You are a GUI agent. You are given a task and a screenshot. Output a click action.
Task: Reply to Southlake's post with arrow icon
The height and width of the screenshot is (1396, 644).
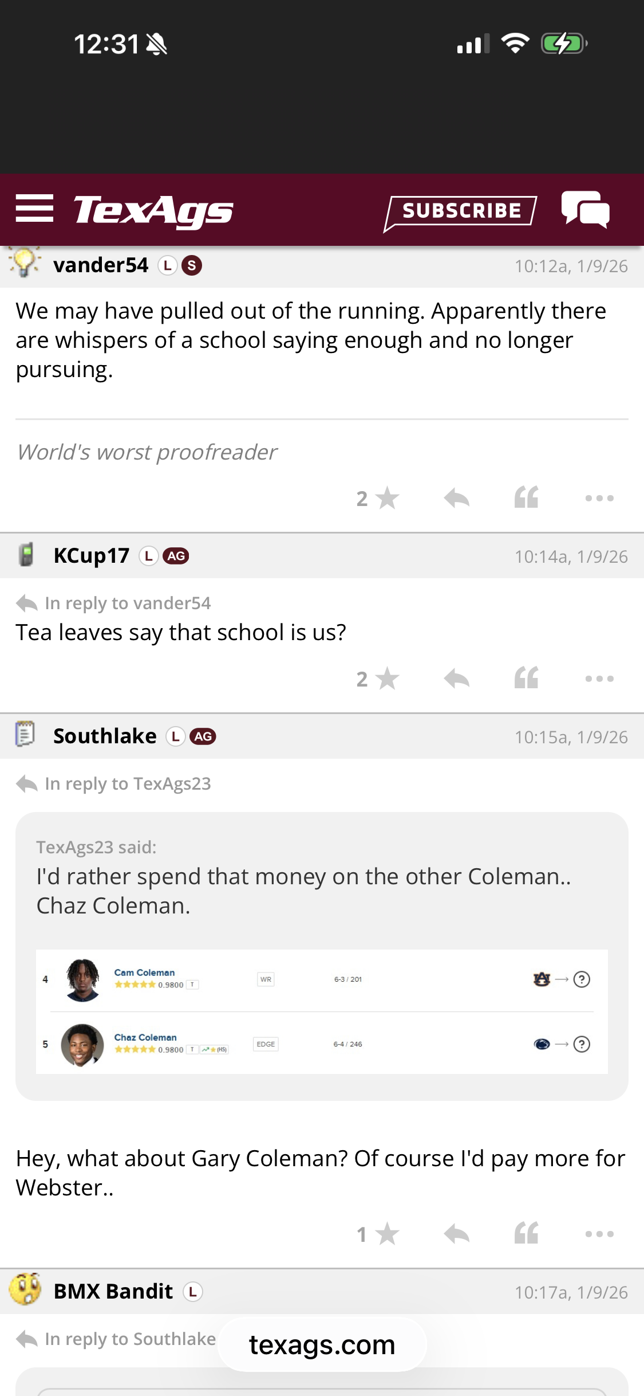[x=456, y=1234]
